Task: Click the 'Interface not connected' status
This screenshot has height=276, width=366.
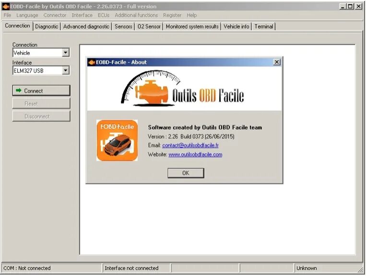Action: coord(131,268)
